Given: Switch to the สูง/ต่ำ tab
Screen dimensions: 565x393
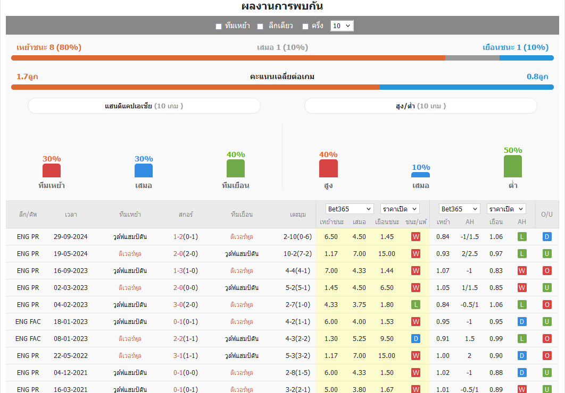Looking at the screenshot, I should point(420,106).
